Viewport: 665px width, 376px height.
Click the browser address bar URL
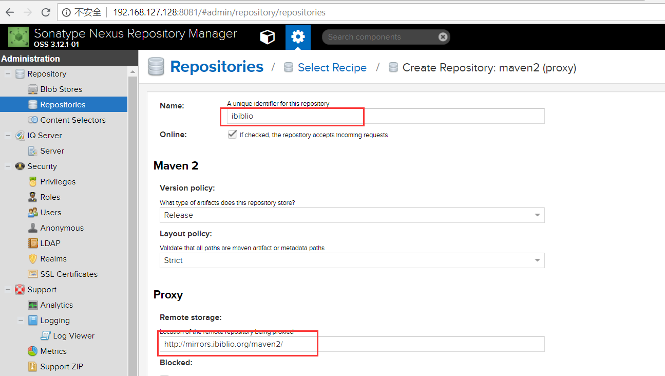(219, 12)
